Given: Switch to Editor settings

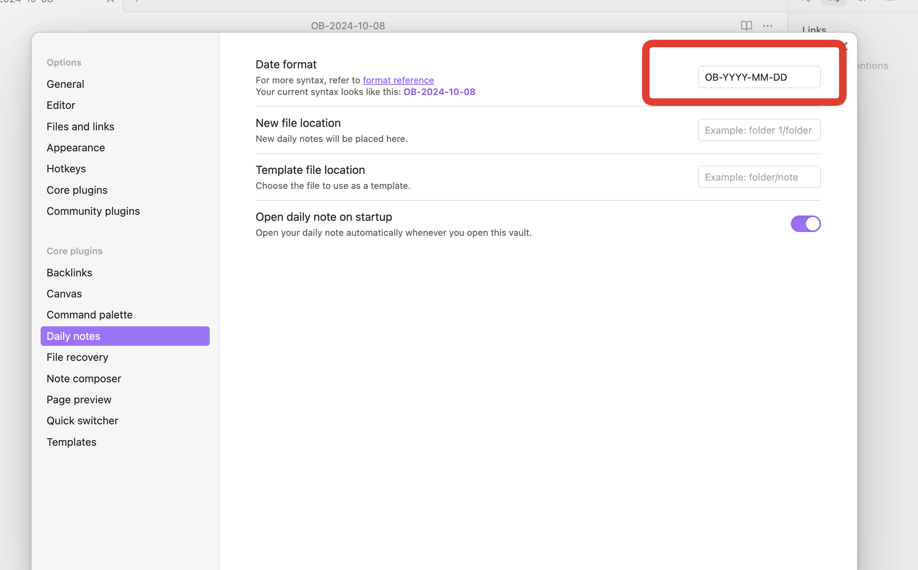Looking at the screenshot, I should [x=61, y=105].
